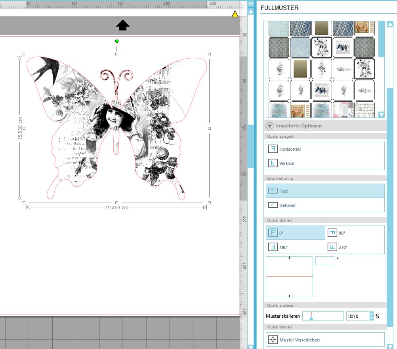Choose the light teal diagonal stripe pattern

[x=279, y=28]
